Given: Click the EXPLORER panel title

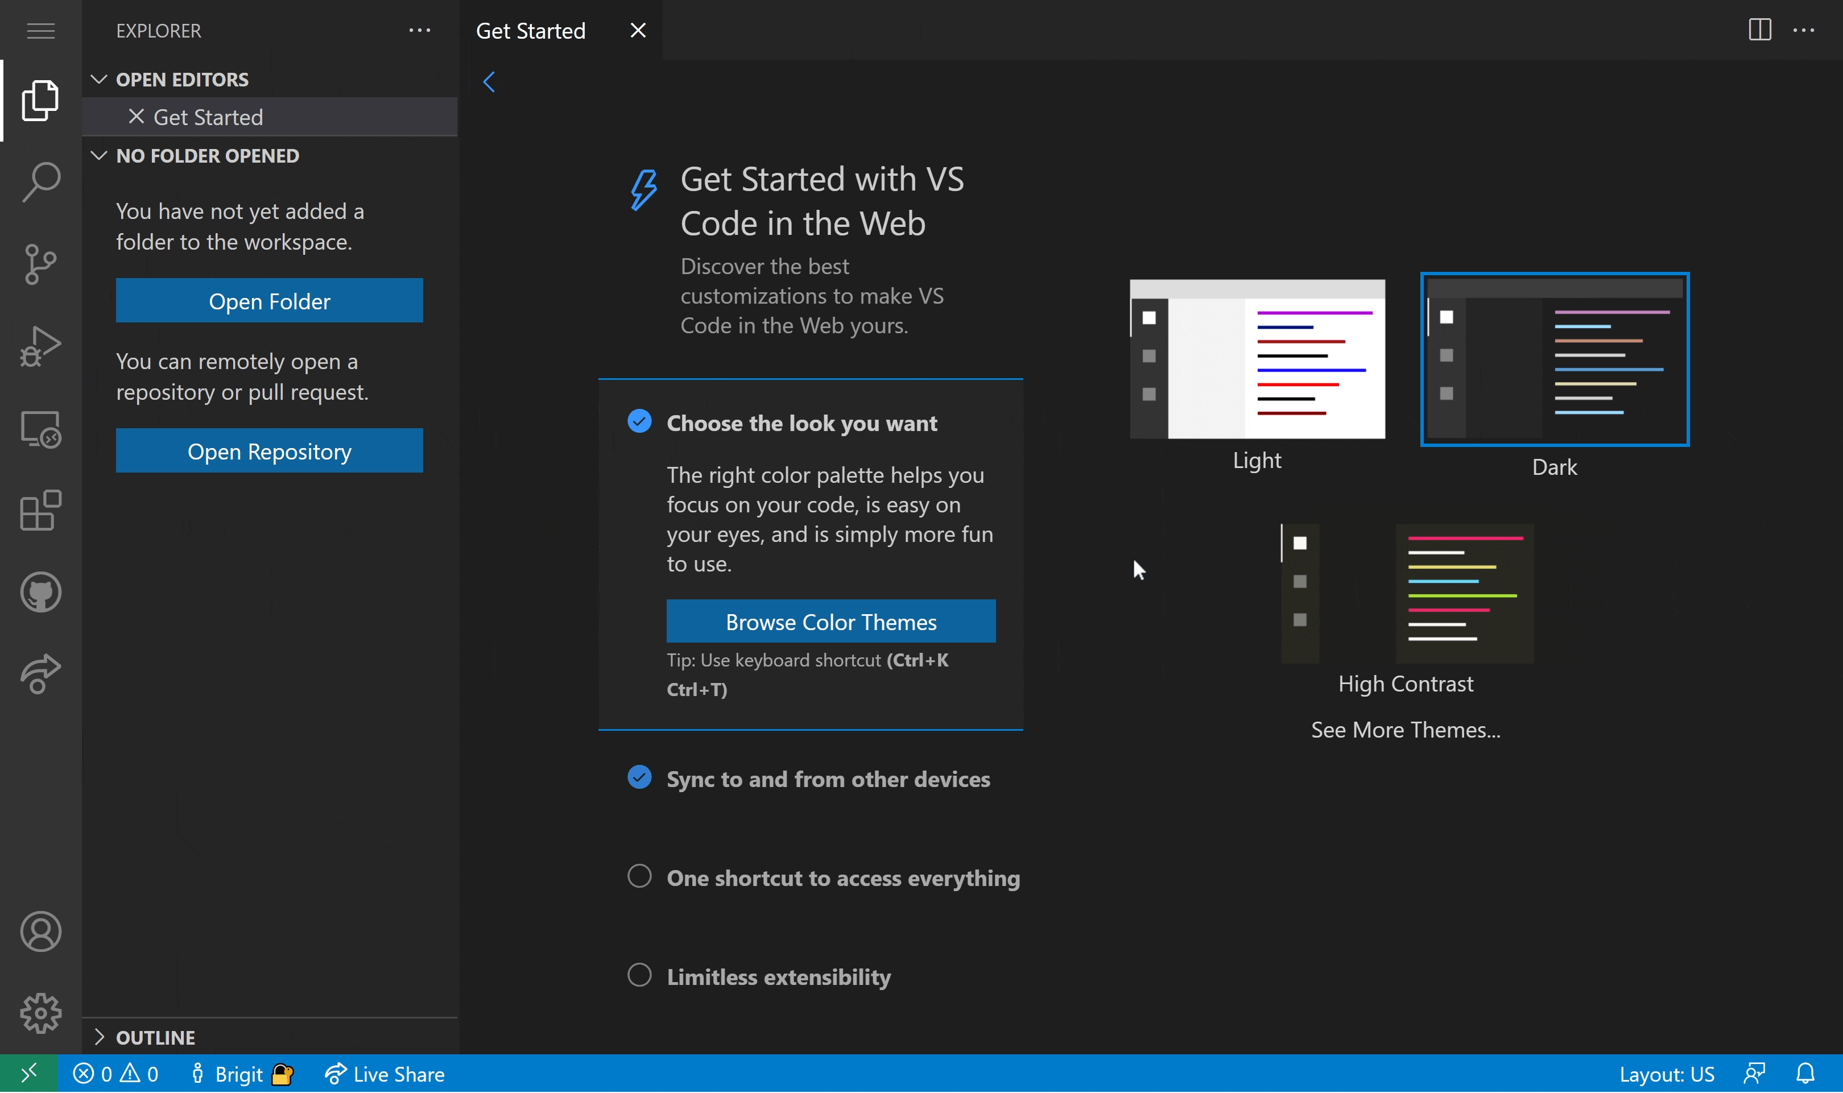Looking at the screenshot, I should click(x=158, y=30).
